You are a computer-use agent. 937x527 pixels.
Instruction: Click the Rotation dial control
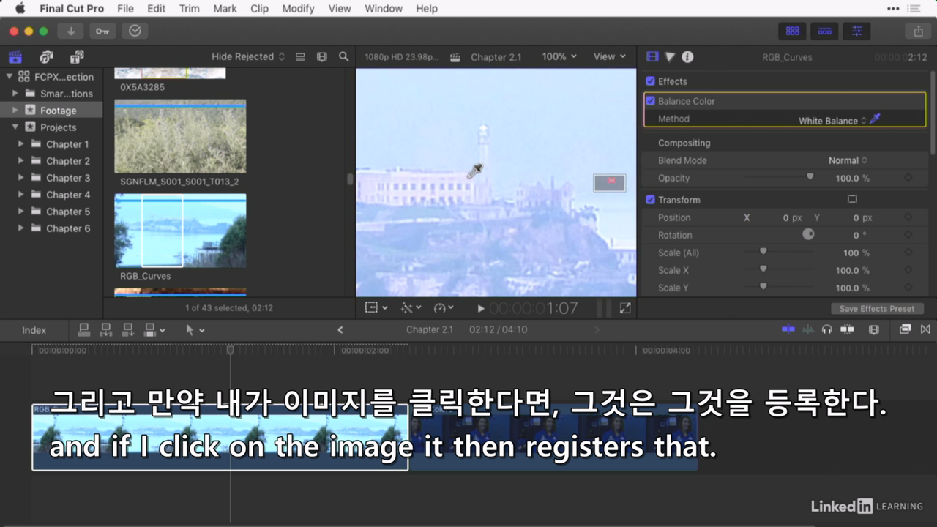[808, 235]
